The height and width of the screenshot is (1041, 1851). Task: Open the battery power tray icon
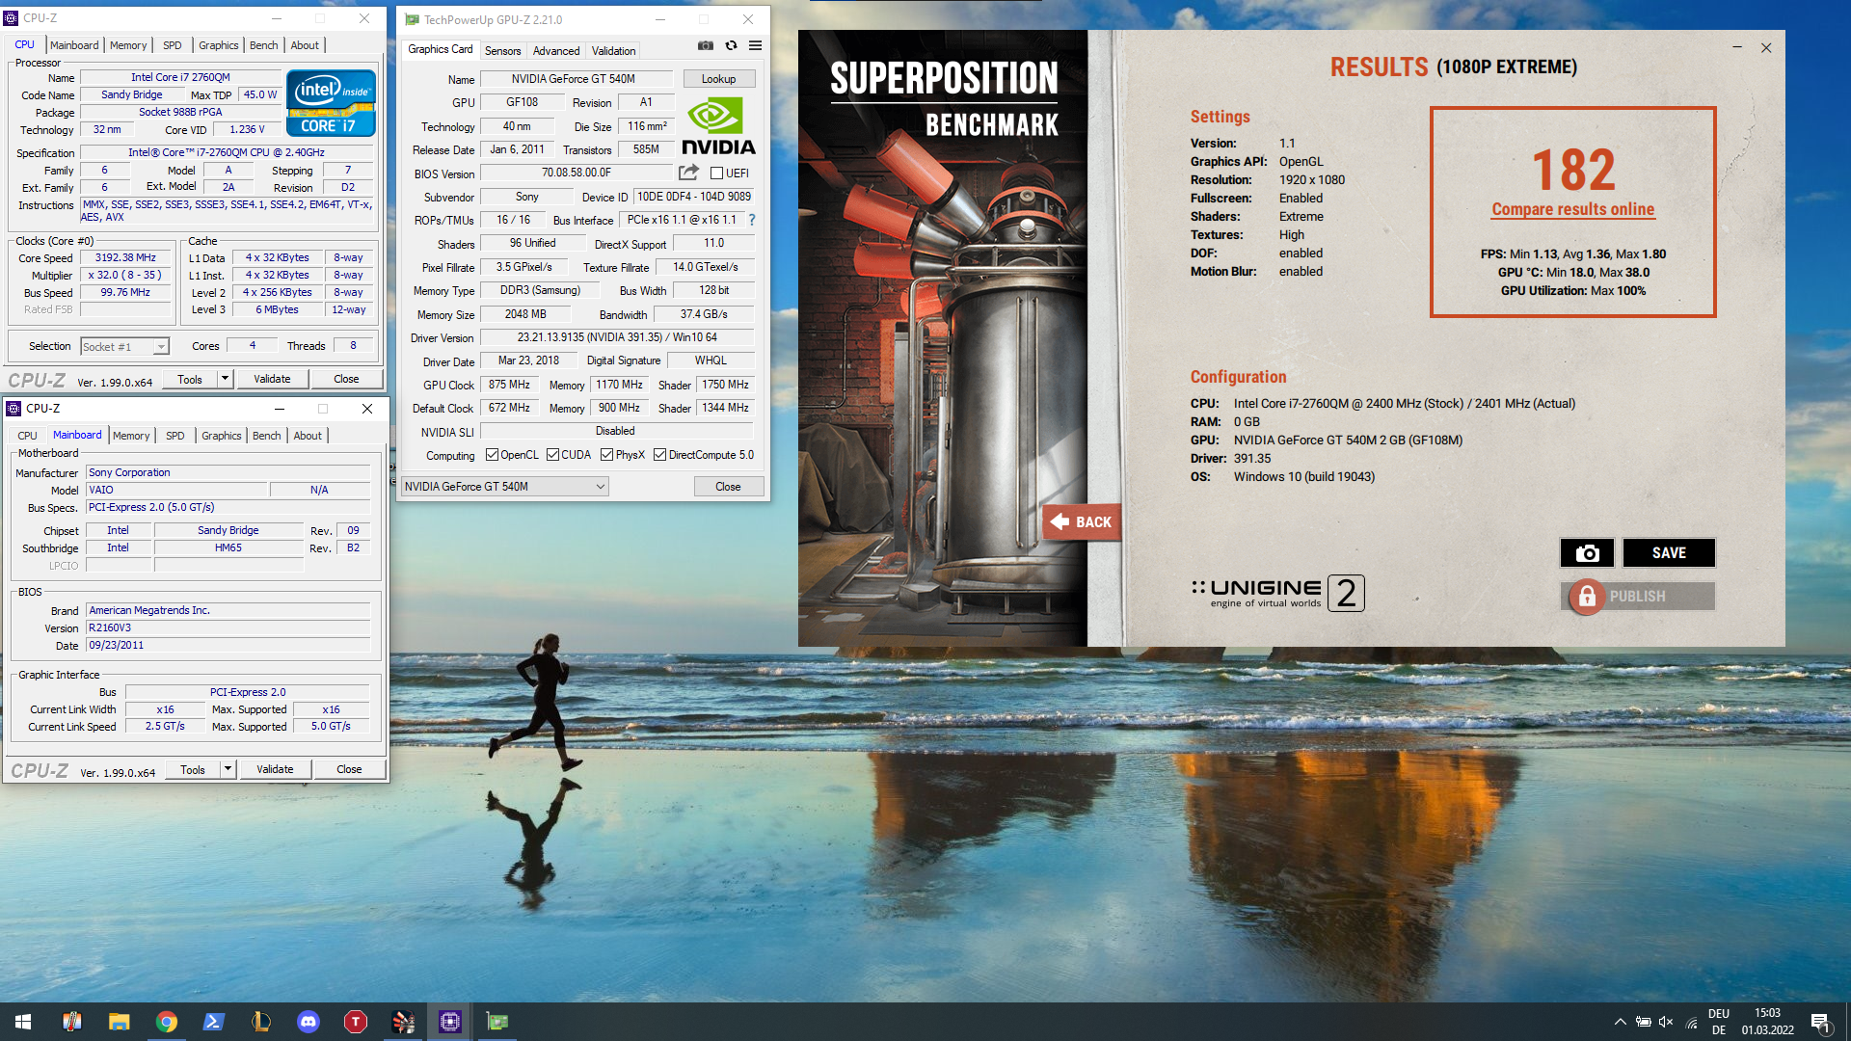(x=1643, y=1022)
